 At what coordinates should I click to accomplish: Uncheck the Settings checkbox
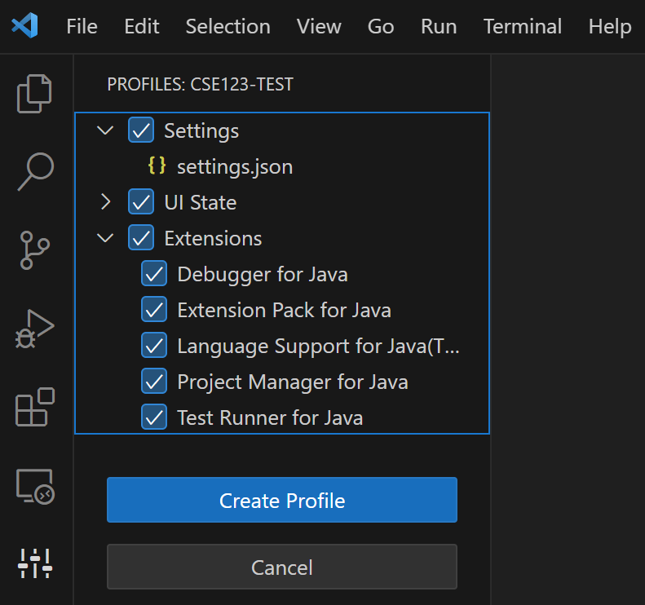coord(141,130)
